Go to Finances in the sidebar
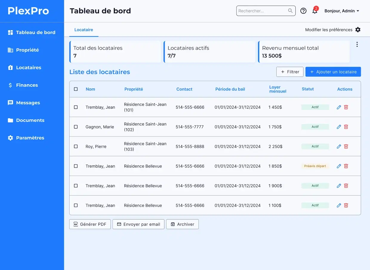Viewport: 370px width, 270px height. coord(27,85)
